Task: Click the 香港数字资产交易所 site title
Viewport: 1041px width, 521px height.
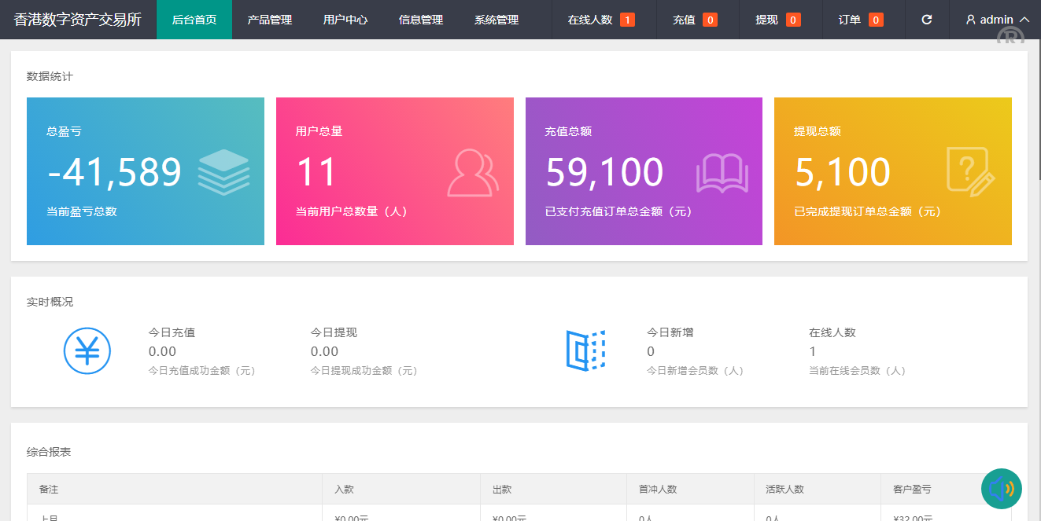Action: pos(78,20)
